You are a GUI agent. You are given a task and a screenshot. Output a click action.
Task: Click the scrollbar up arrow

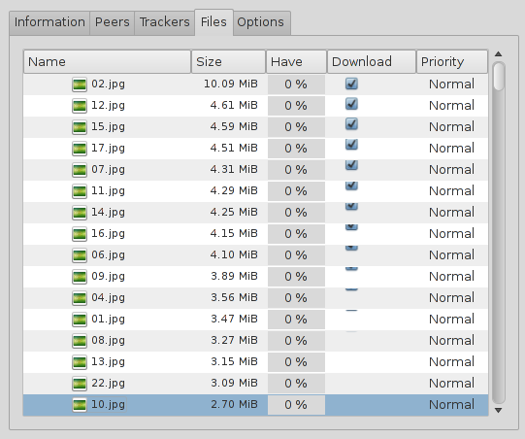(498, 54)
